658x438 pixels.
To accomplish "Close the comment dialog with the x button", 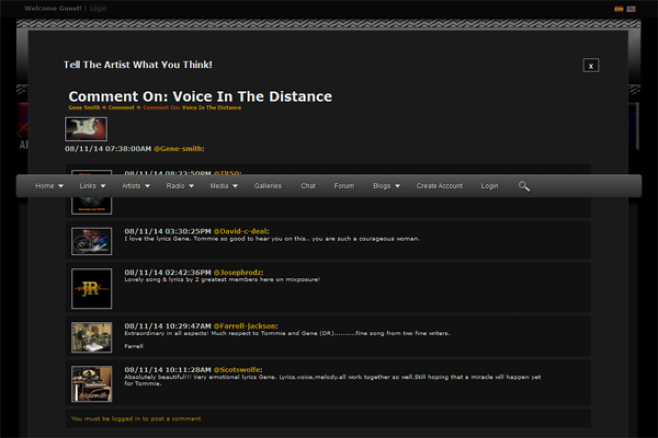I will 591,65.
